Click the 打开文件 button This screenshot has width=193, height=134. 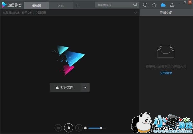[65, 87]
